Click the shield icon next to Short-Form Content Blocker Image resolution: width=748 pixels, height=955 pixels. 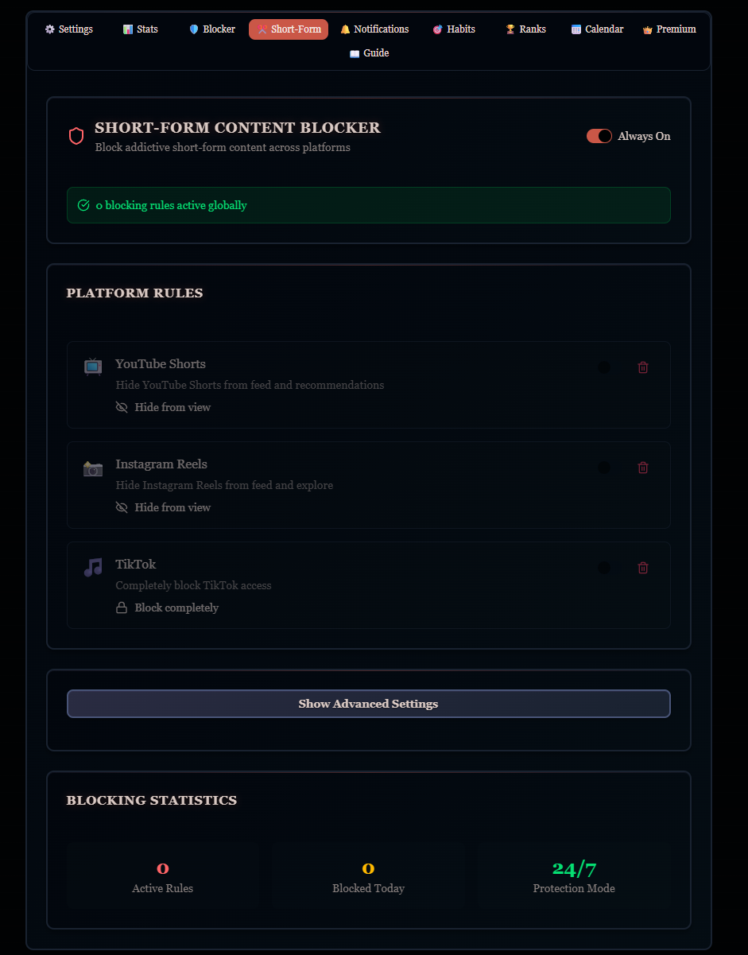coord(76,135)
